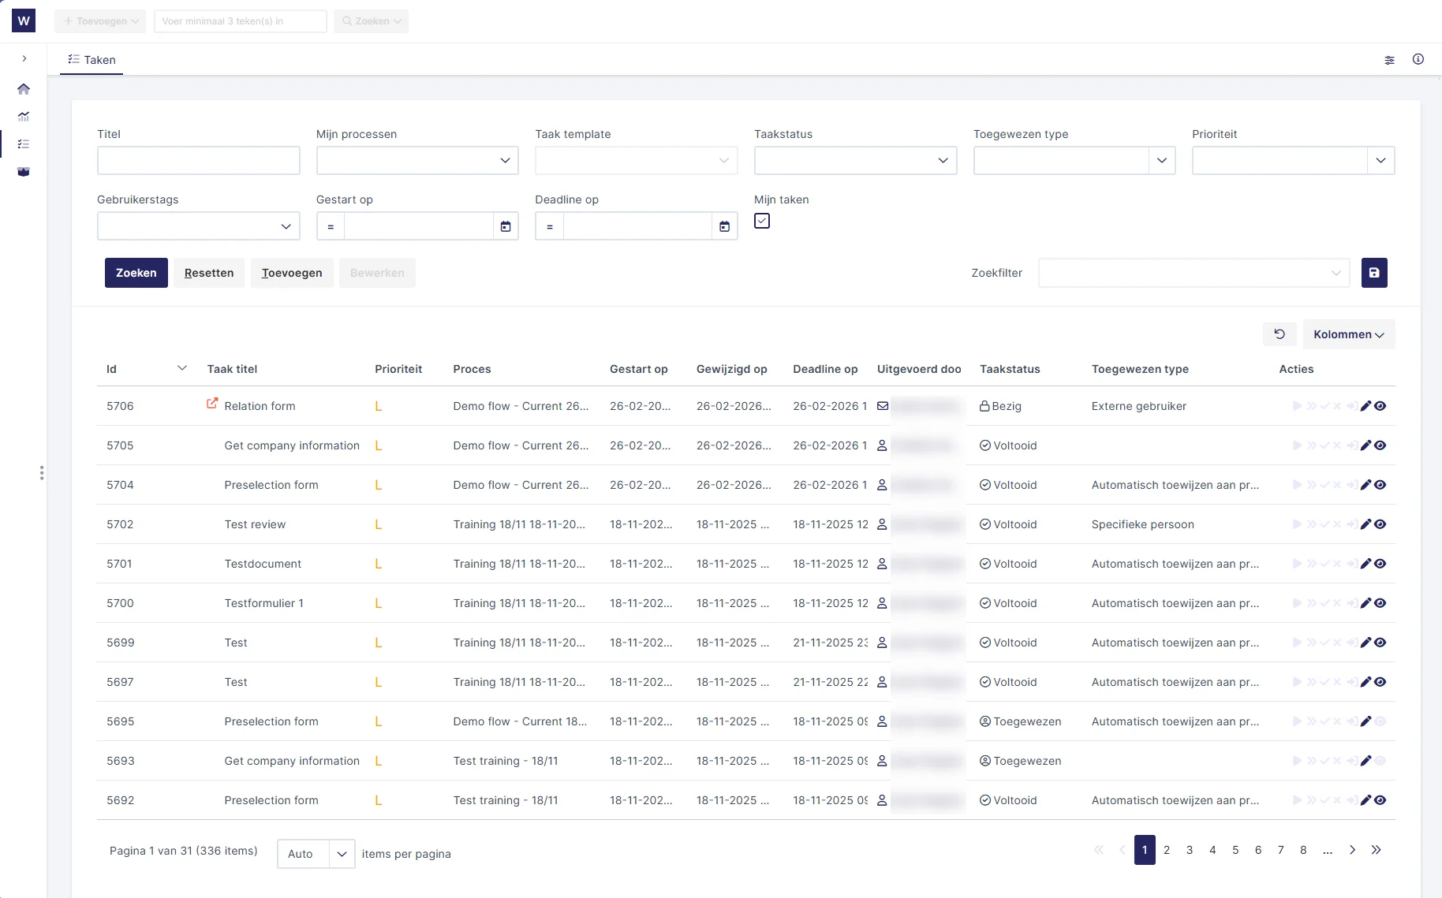Click Resetten to clear the filters
This screenshot has height=898, width=1442.
208,273
